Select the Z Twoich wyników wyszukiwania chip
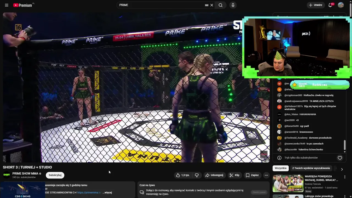Screen dimensions: 352x198 click(311, 168)
